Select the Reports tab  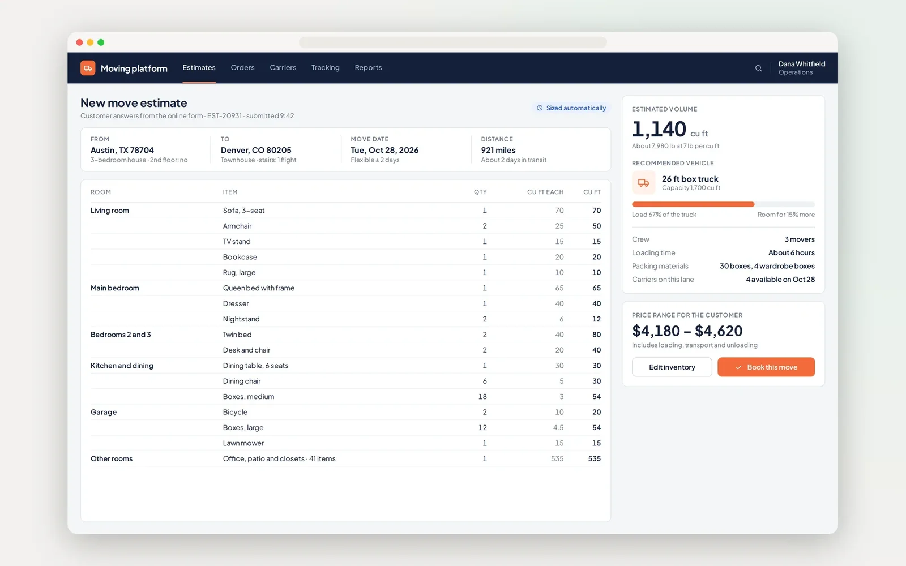pos(368,68)
